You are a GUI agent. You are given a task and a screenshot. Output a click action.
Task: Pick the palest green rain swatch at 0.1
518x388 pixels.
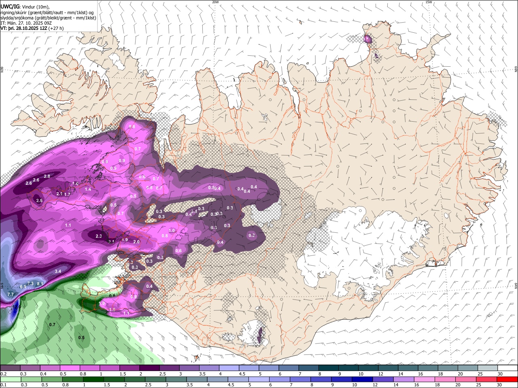[10, 379]
